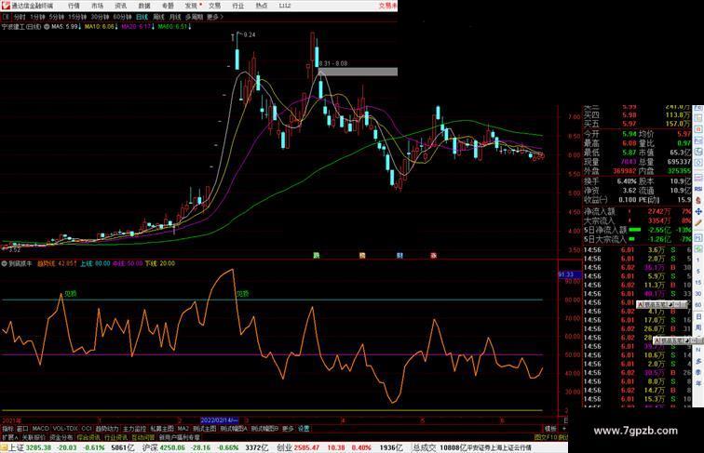704x453 pixels.
Task: Click the 换手 6.40% value
Action: (627, 181)
